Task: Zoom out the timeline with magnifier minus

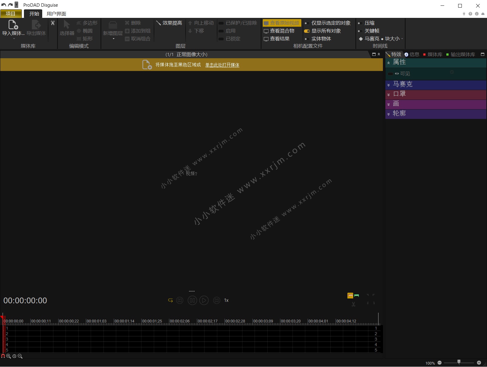Action: point(20,356)
